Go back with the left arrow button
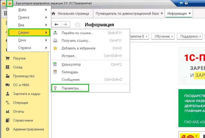The width and height of the screenshot is (205, 138). (56, 25)
